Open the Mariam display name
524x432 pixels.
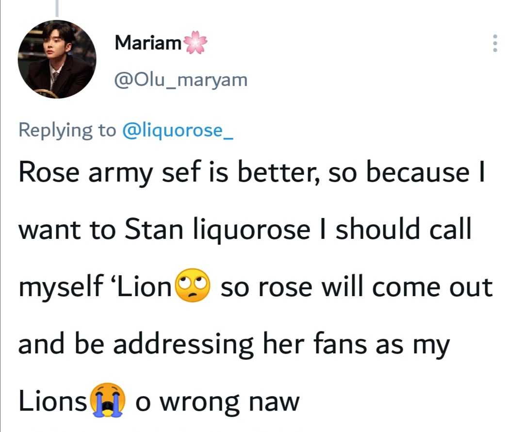tap(147, 44)
